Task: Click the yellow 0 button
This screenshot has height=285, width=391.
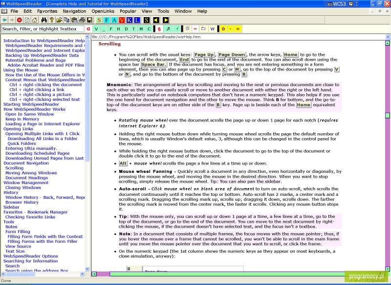Action: pos(223,29)
